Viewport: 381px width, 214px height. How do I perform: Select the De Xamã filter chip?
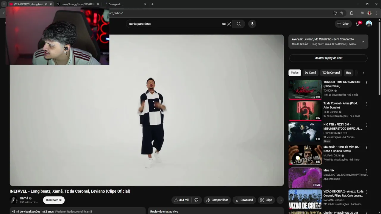pyautogui.click(x=310, y=73)
